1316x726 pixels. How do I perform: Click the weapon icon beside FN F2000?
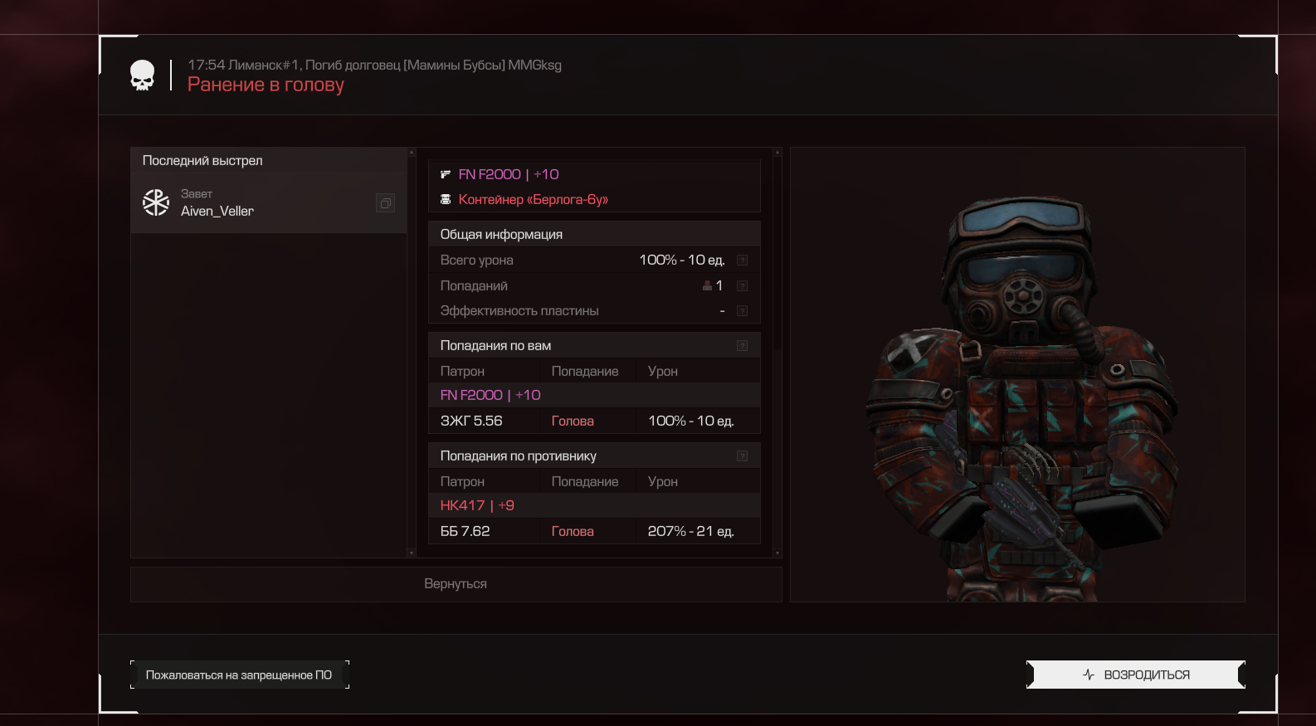point(446,174)
